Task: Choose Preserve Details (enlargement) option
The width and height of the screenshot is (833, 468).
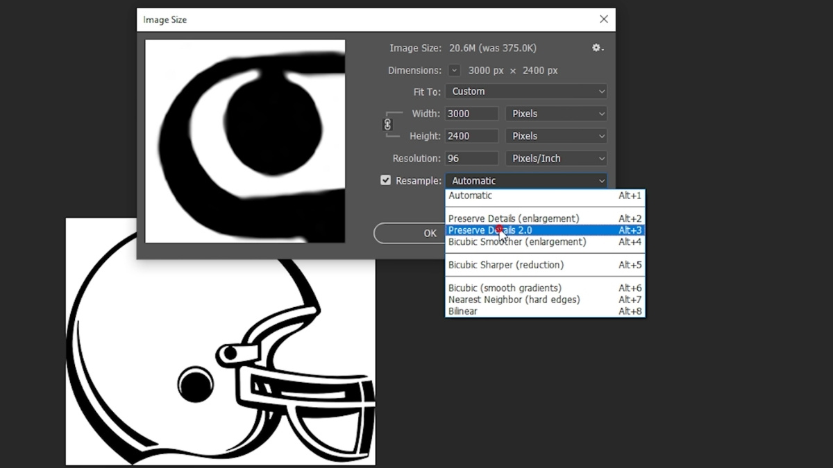Action: click(x=545, y=218)
